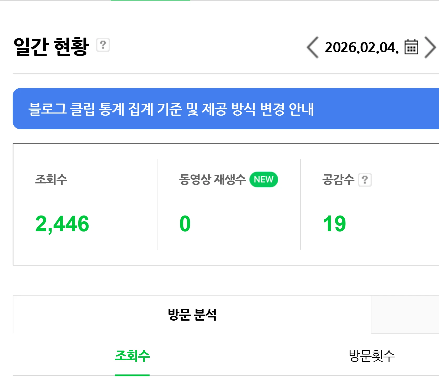This screenshot has width=439, height=380.
Task: Go to previous day with left arrow
Action: click(x=312, y=47)
